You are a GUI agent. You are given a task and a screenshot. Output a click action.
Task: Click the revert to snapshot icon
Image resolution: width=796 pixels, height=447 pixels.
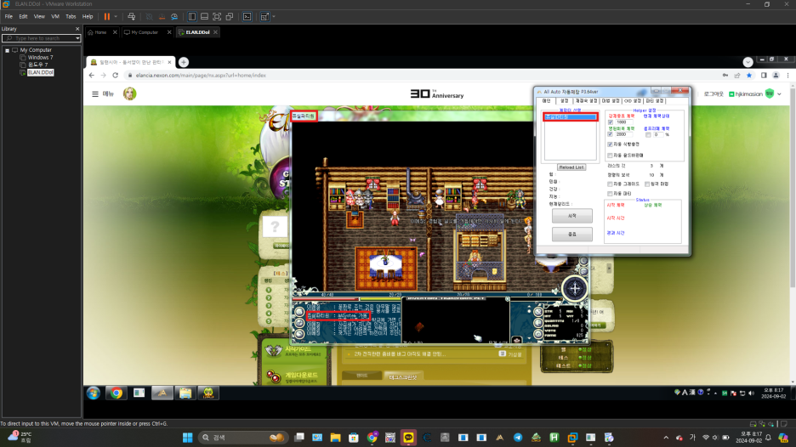tap(162, 17)
